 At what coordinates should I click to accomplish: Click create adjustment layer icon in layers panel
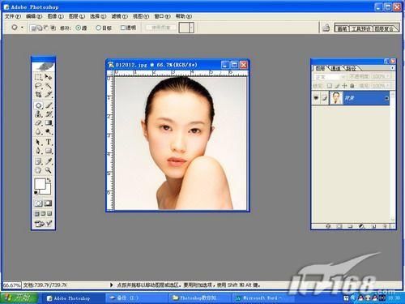[x=362, y=226]
